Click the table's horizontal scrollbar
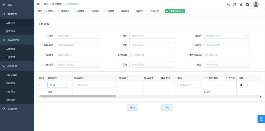The width and height of the screenshot is (265, 131). coord(78,96)
